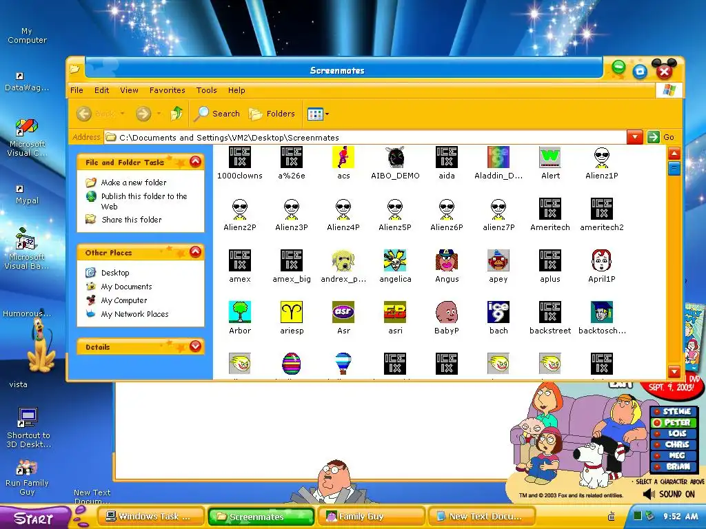Select the BabyP icon

click(x=447, y=312)
